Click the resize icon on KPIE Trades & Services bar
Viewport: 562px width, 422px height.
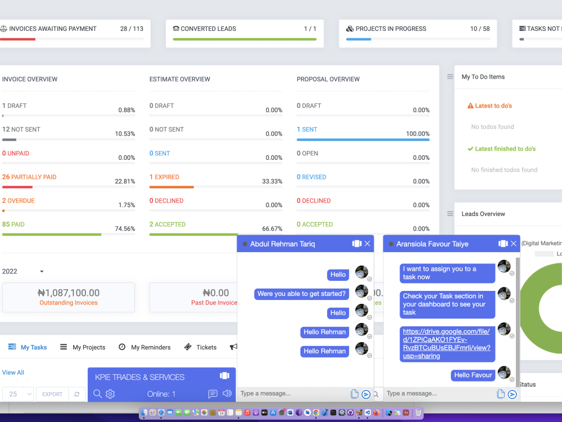pyautogui.click(x=225, y=375)
